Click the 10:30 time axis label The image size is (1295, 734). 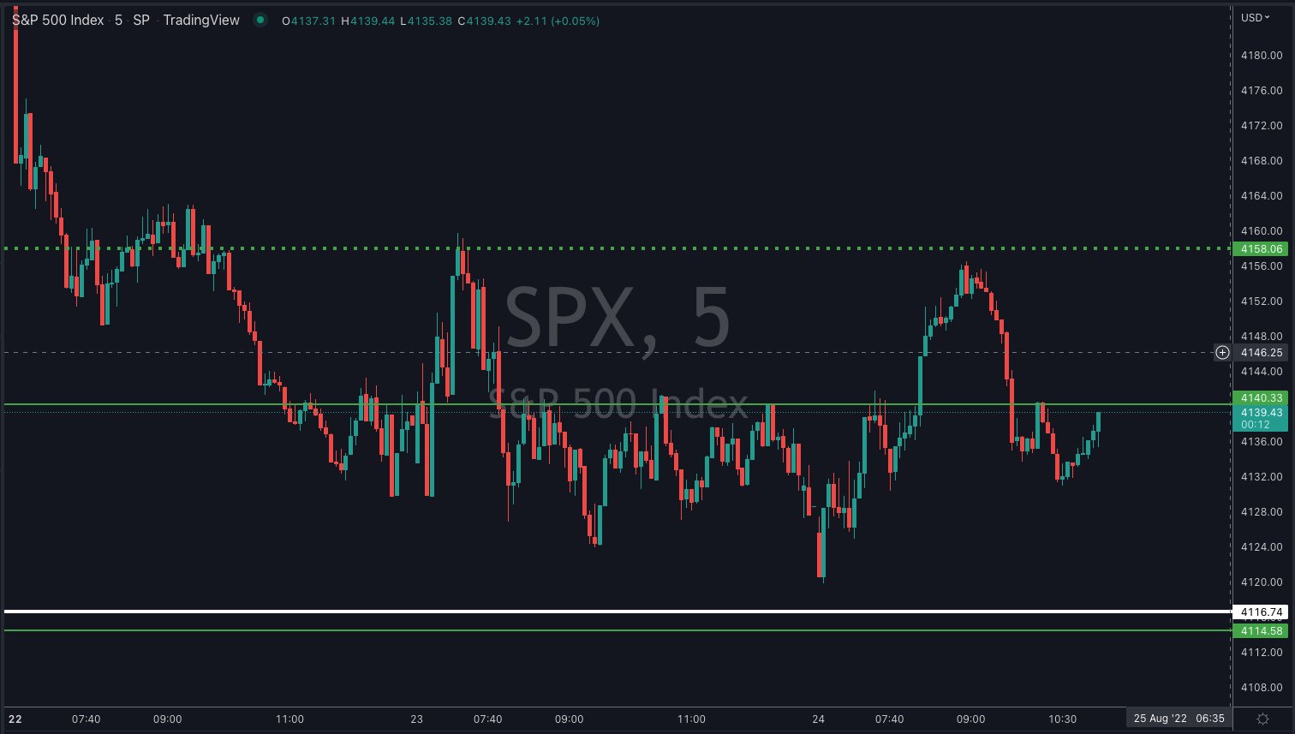pos(1062,719)
